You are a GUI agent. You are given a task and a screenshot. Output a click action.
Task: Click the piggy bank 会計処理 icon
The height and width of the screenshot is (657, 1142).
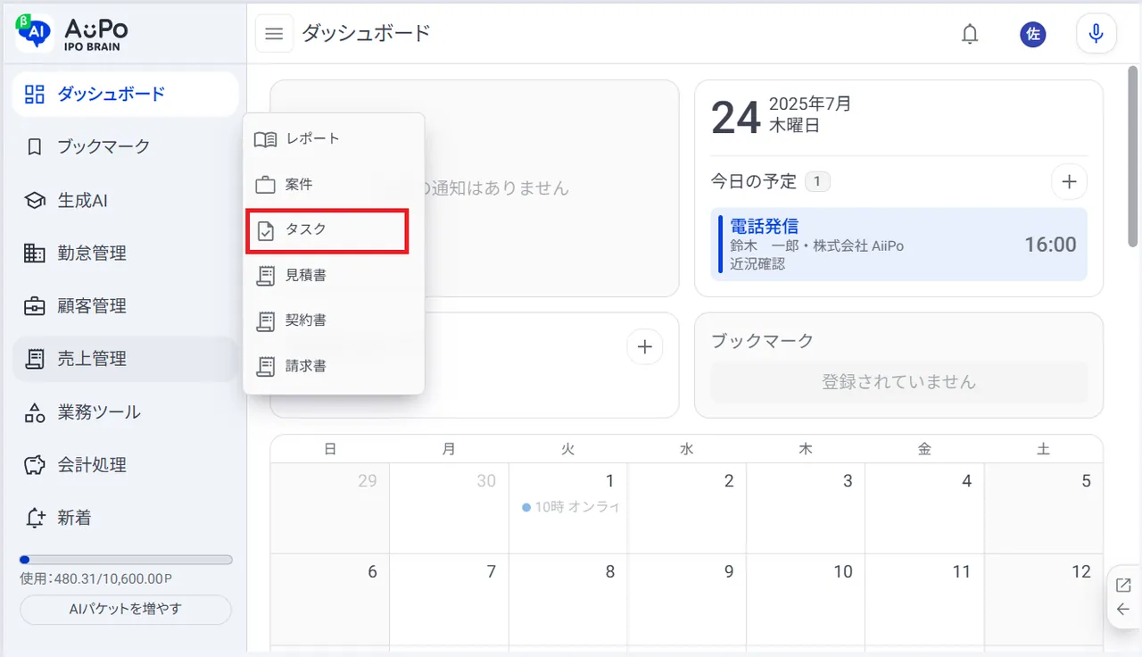click(34, 465)
